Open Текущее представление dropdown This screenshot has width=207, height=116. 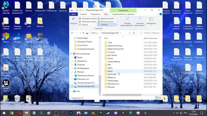pos(127,22)
